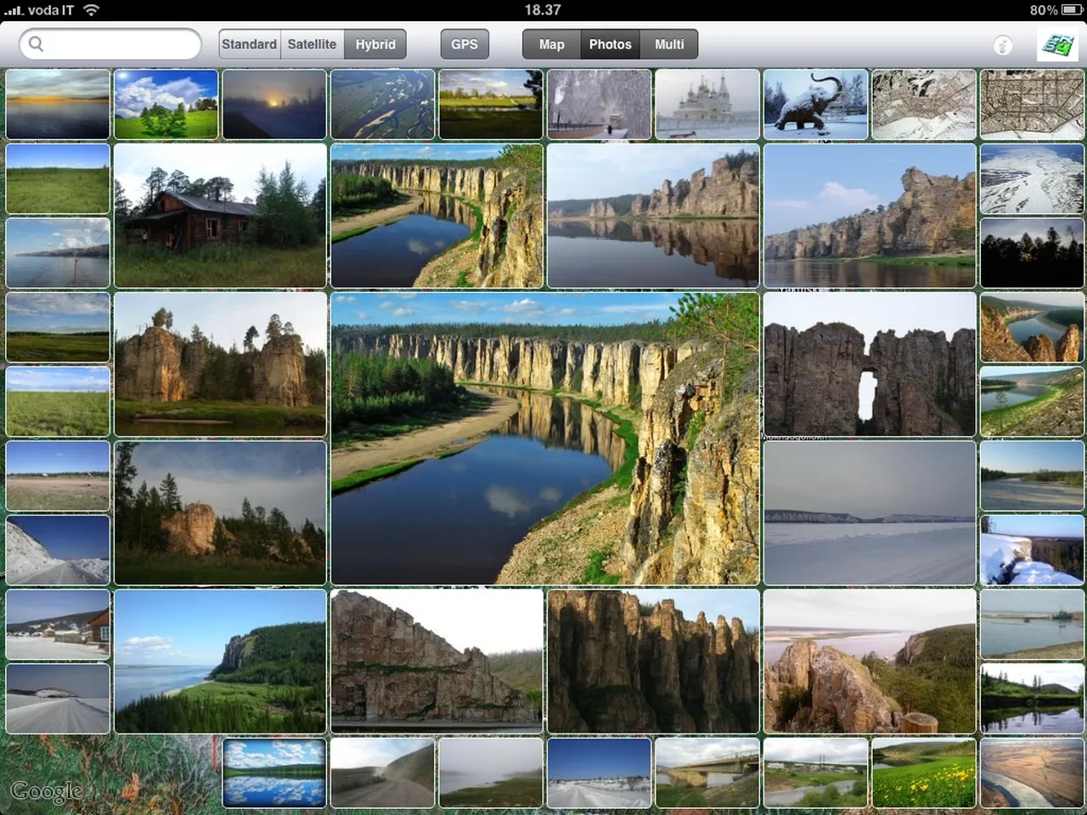Open the frozen grey river photo

pyautogui.click(x=870, y=513)
